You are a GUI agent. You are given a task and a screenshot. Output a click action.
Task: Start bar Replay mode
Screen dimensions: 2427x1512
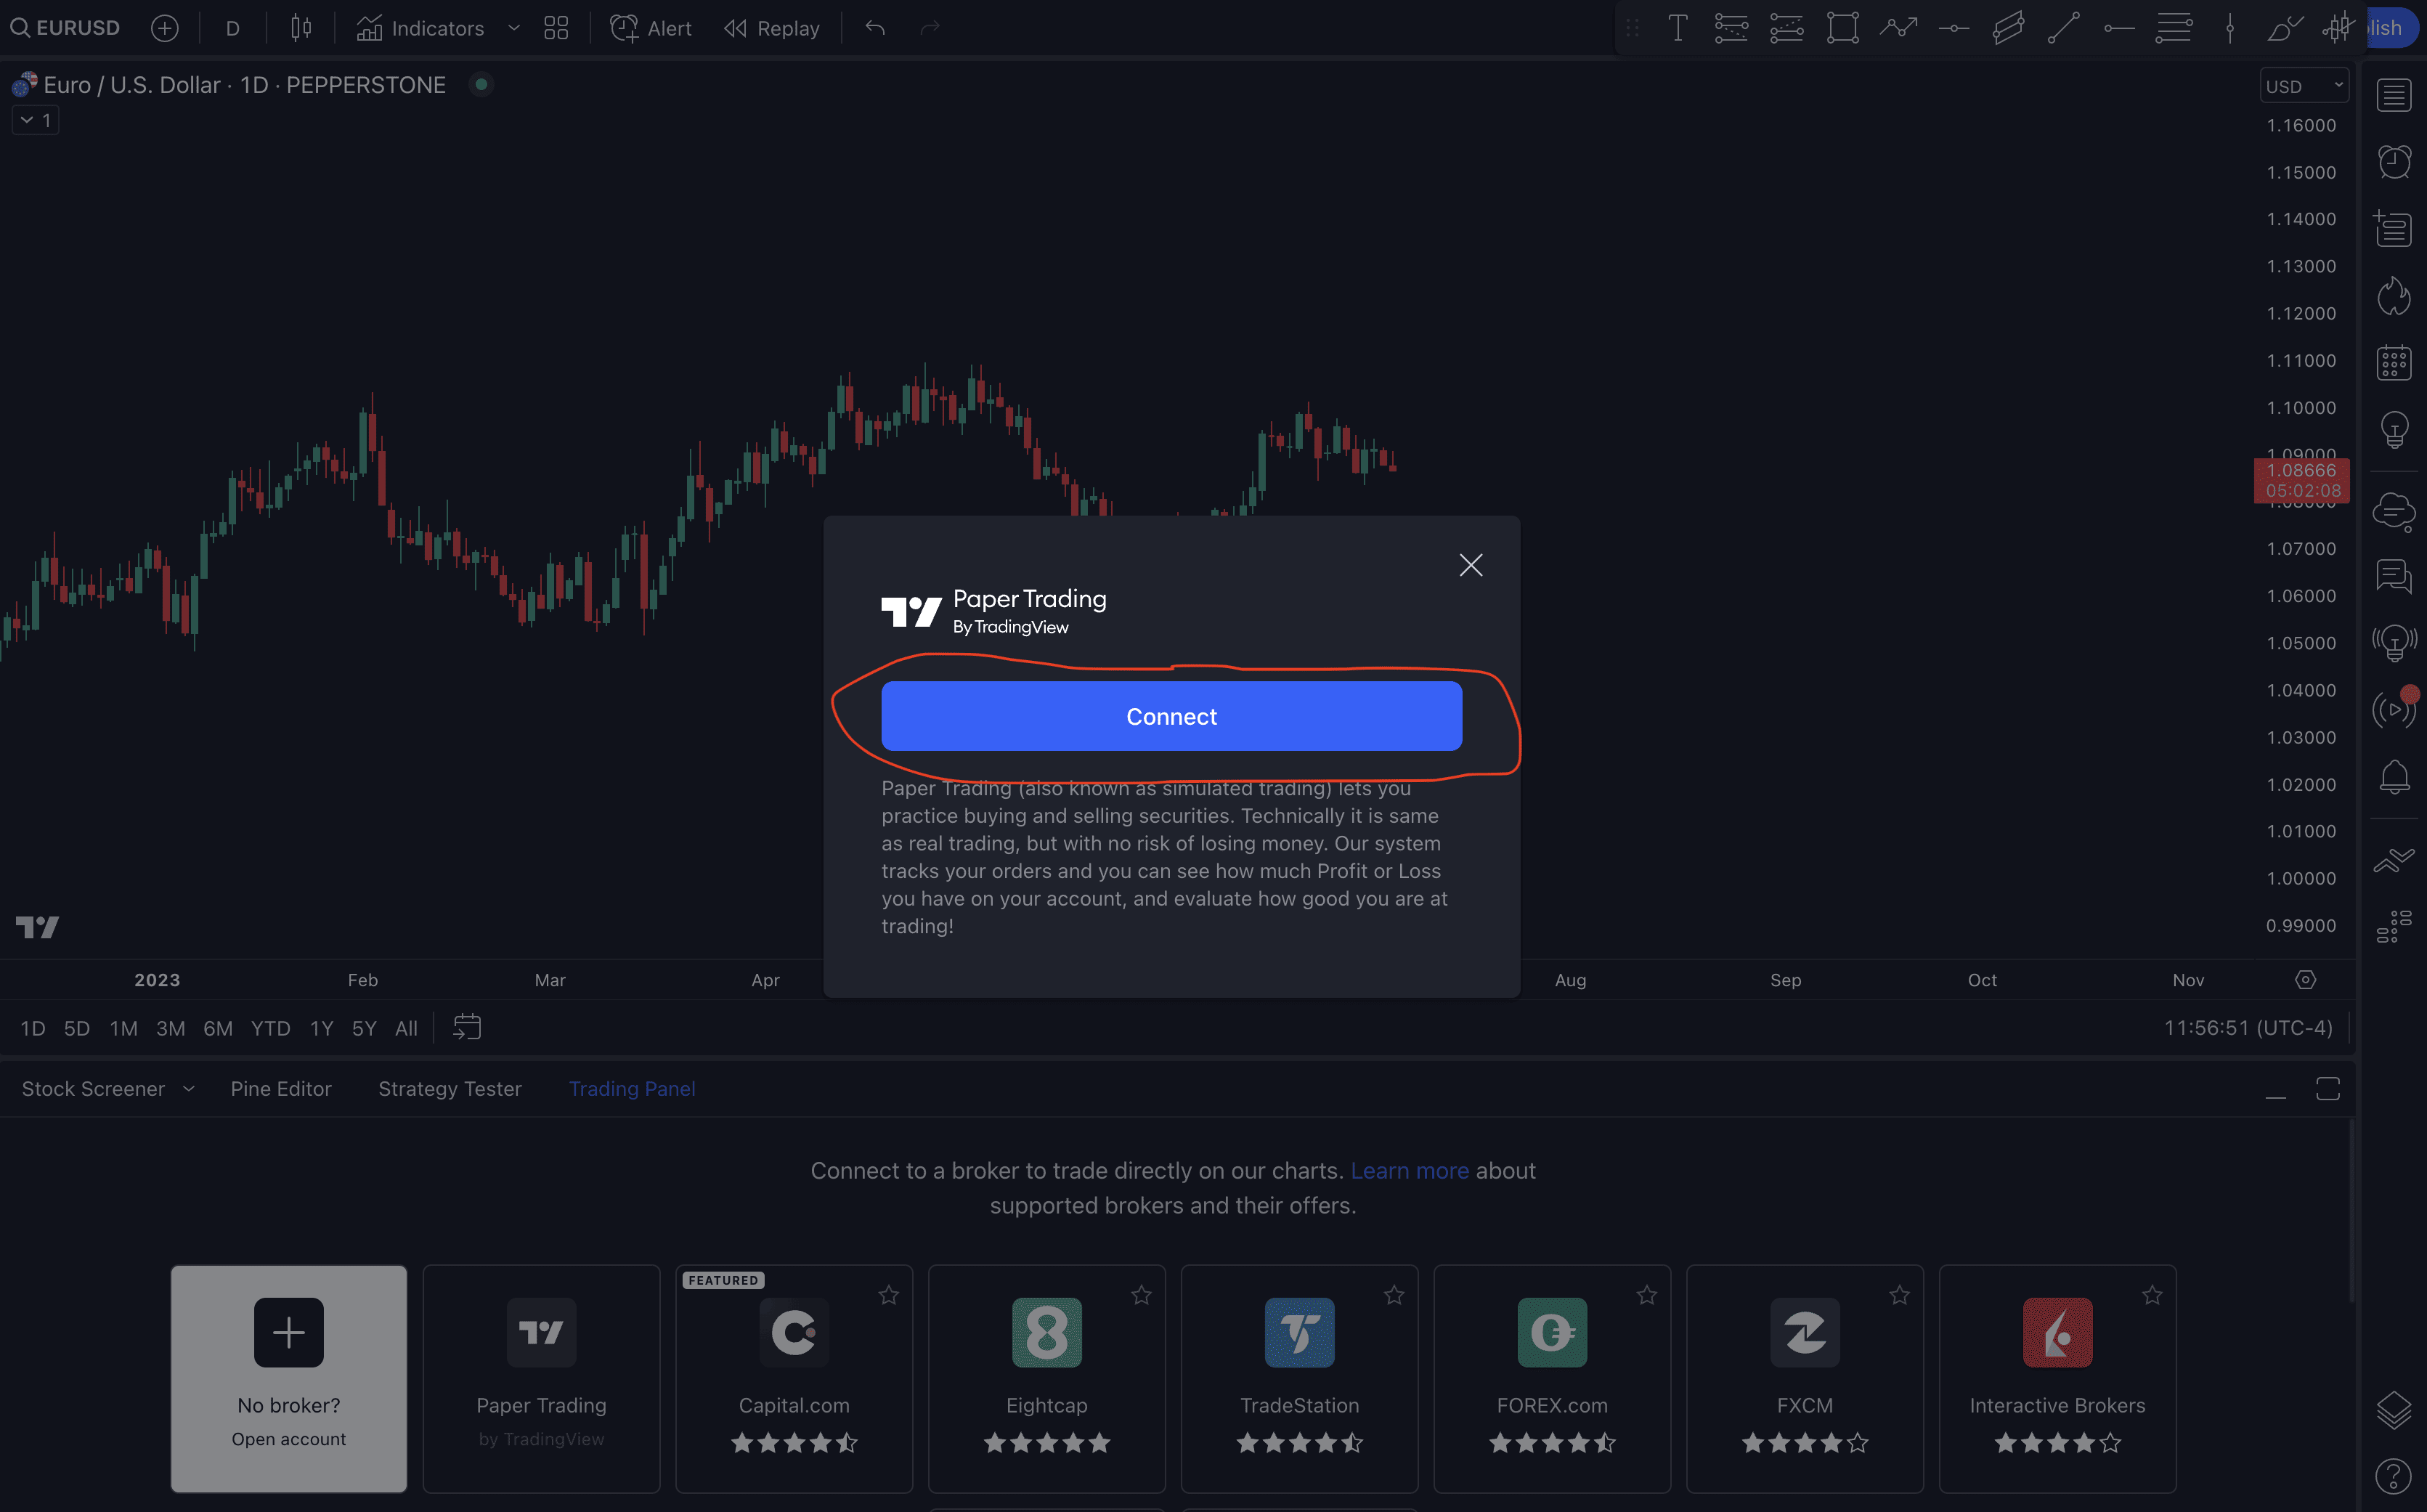click(x=772, y=28)
